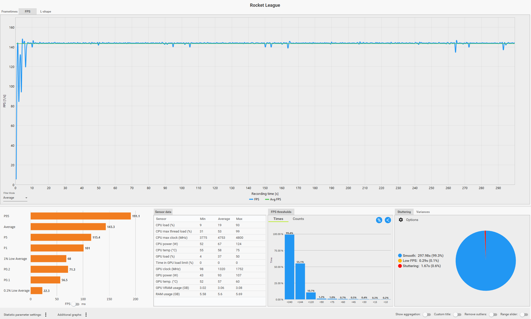Image resolution: width=531 pixels, height=319 pixels.
Task: Enable Show aggregation toggle
Action: 427,314
